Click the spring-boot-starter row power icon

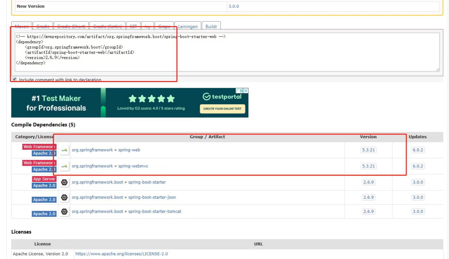click(65, 182)
